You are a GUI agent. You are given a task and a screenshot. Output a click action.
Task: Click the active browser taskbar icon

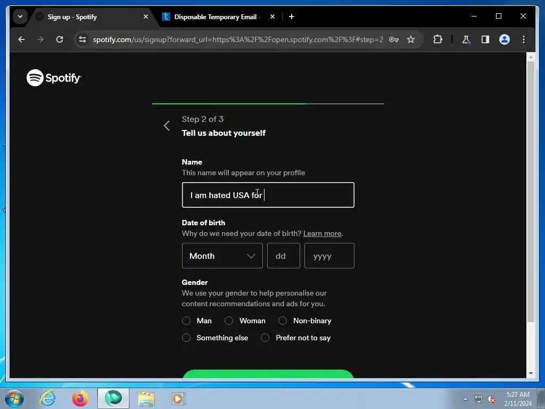(x=113, y=398)
